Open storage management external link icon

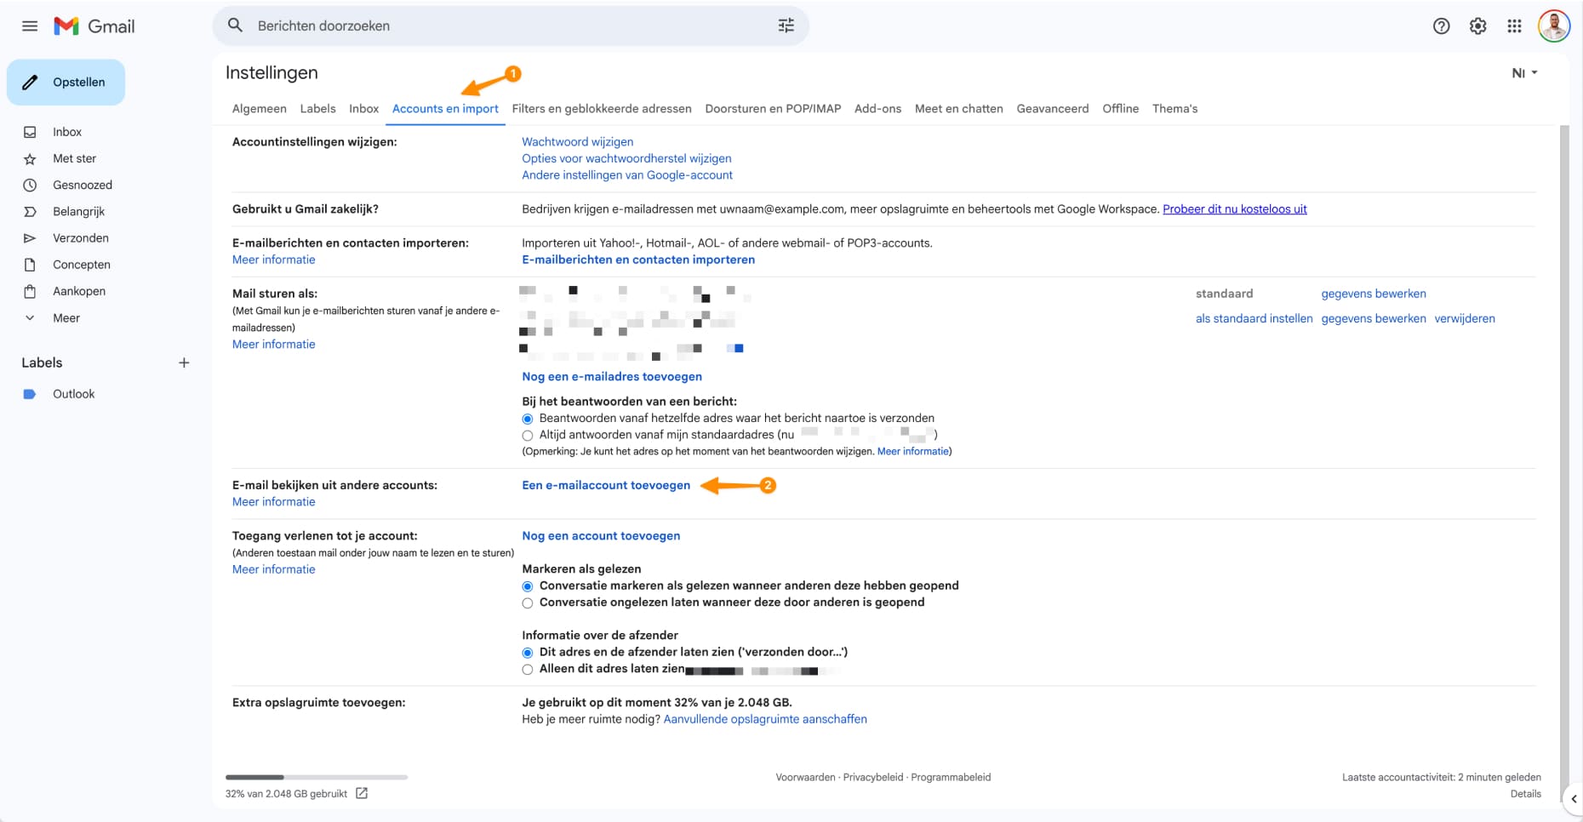coord(362,793)
